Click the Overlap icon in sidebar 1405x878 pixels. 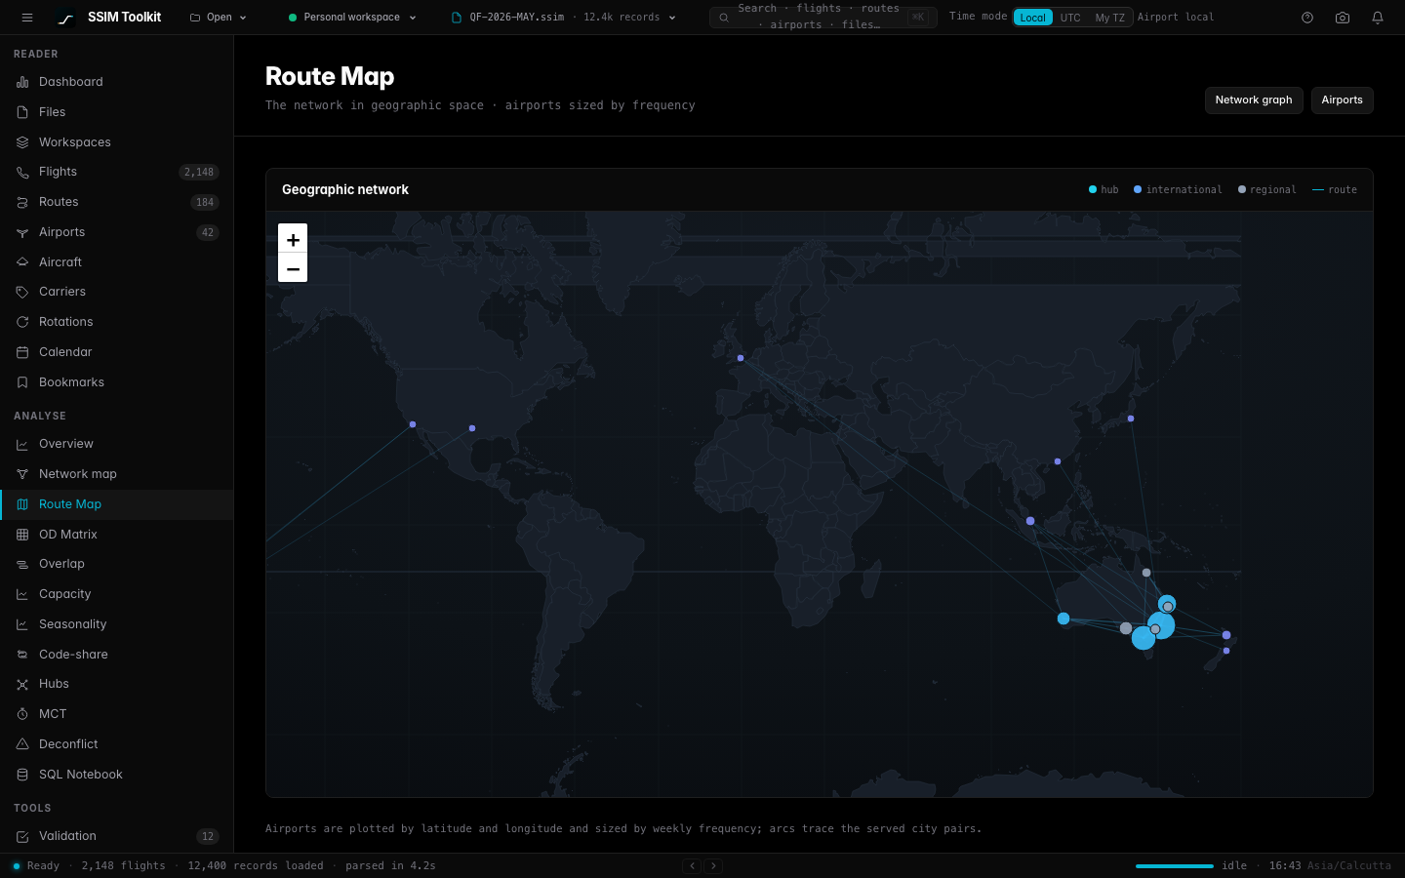click(22, 564)
